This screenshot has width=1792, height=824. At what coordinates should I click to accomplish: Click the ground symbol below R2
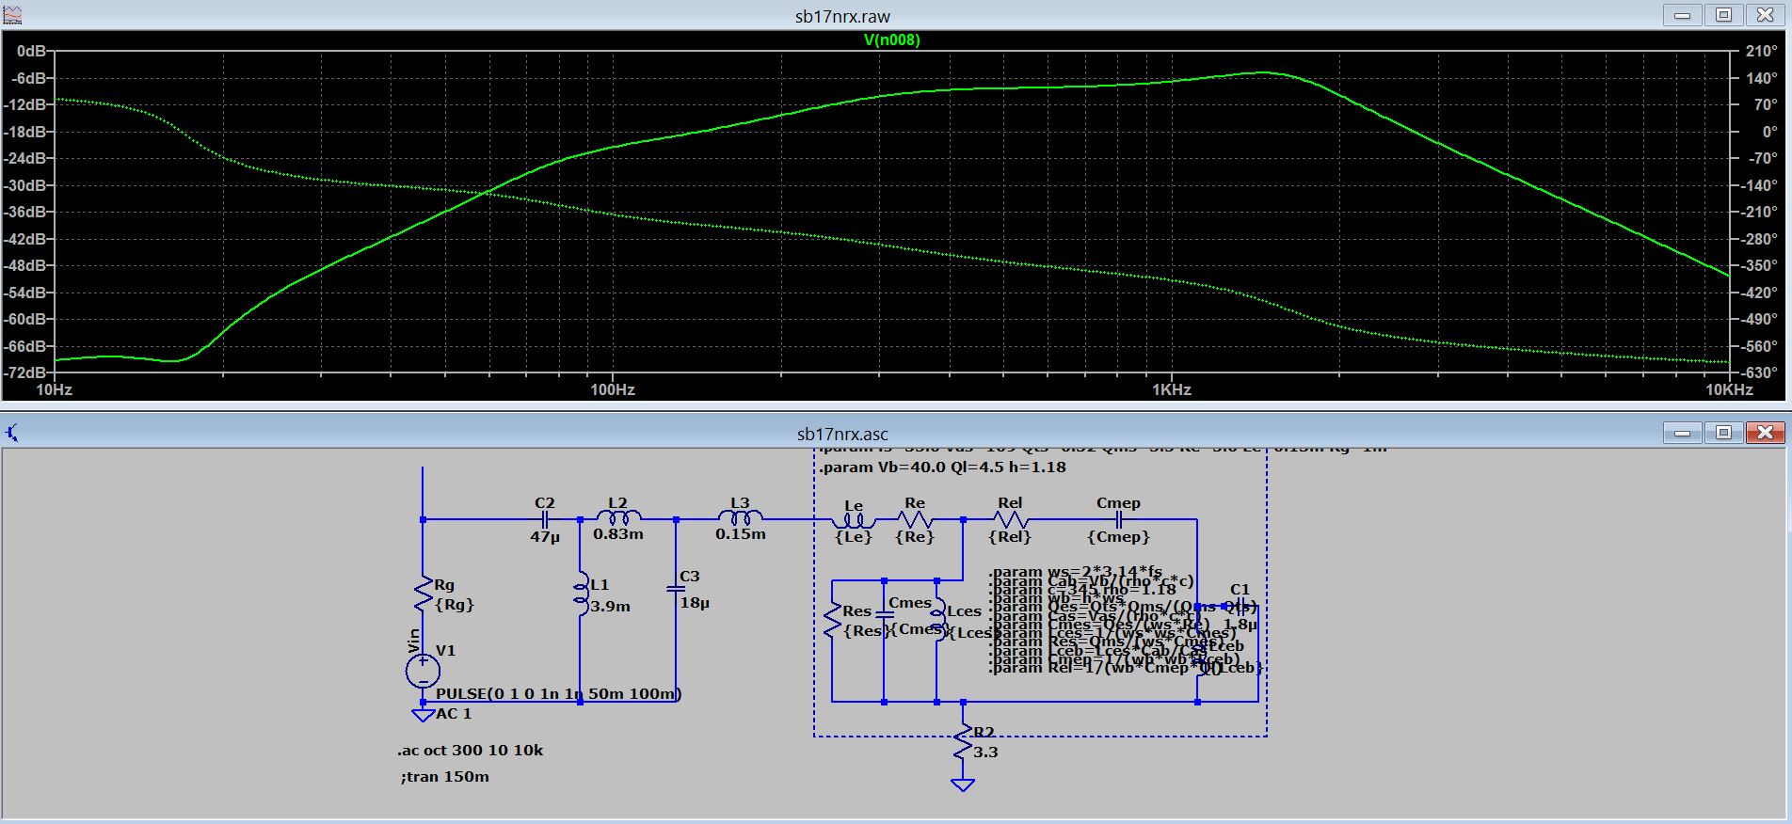(963, 784)
